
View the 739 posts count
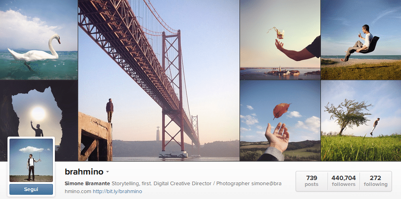[311, 181]
